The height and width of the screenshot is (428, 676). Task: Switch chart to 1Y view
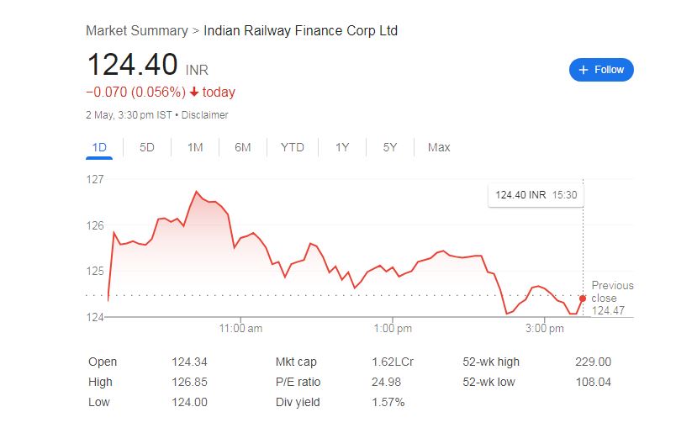coord(342,148)
